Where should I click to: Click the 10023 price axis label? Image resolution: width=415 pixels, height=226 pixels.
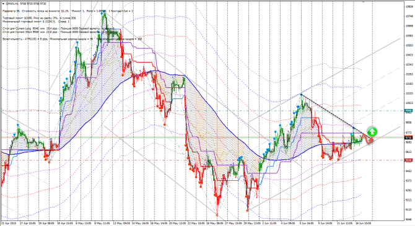click(x=409, y=103)
